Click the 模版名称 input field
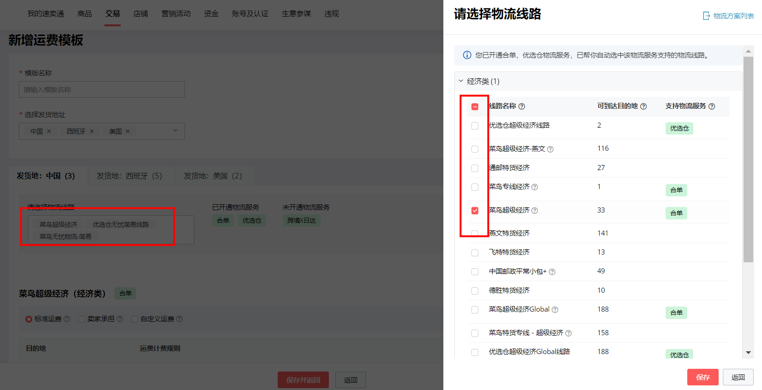 tap(102, 89)
